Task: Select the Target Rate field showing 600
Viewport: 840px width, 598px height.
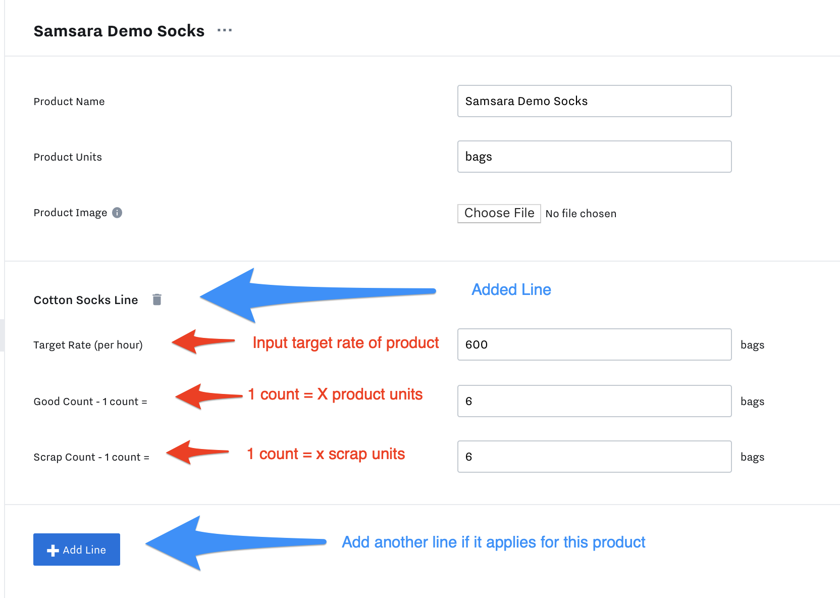Action: 594,344
